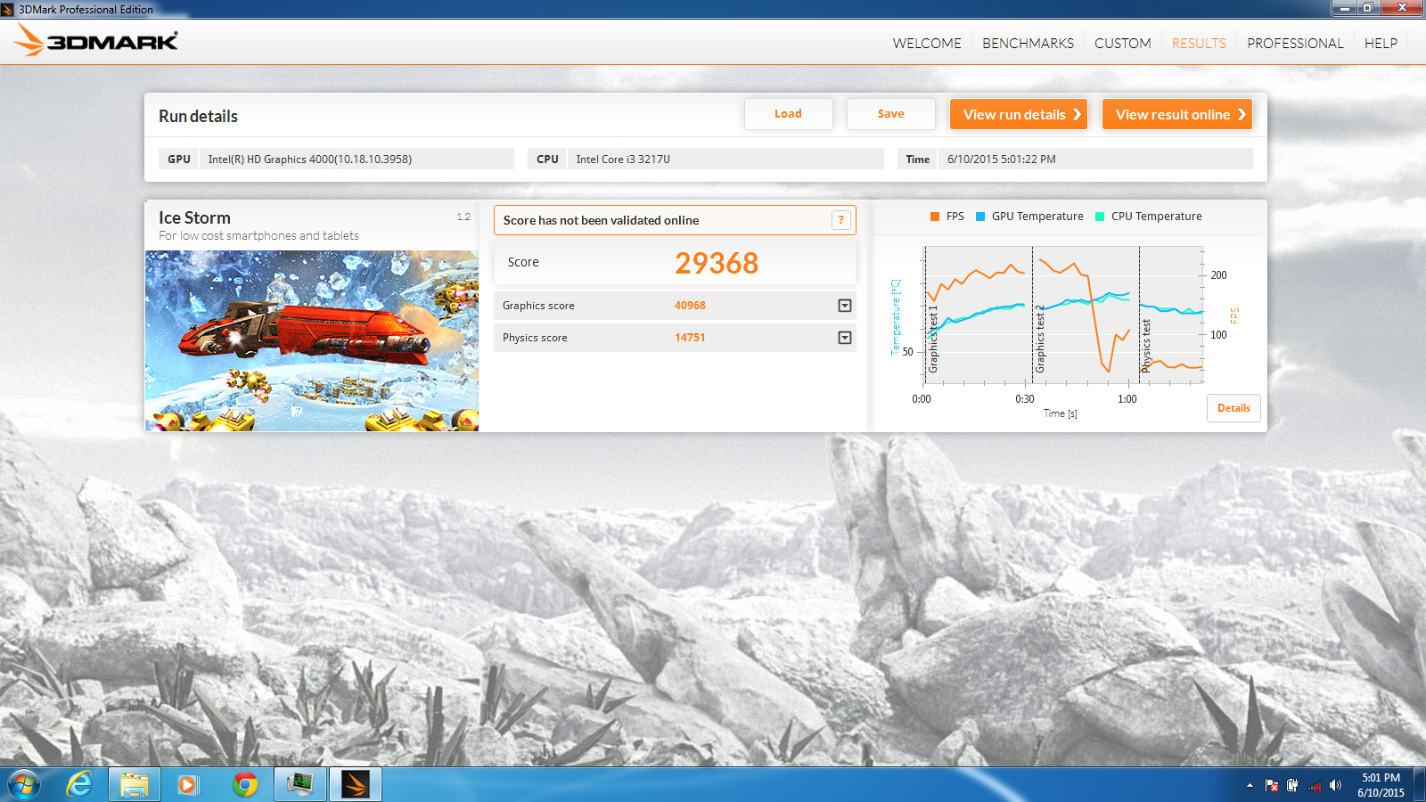Click the CPU field Intel Core i3 3217U
Screen dimensions: 1426x802
click(725, 159)
